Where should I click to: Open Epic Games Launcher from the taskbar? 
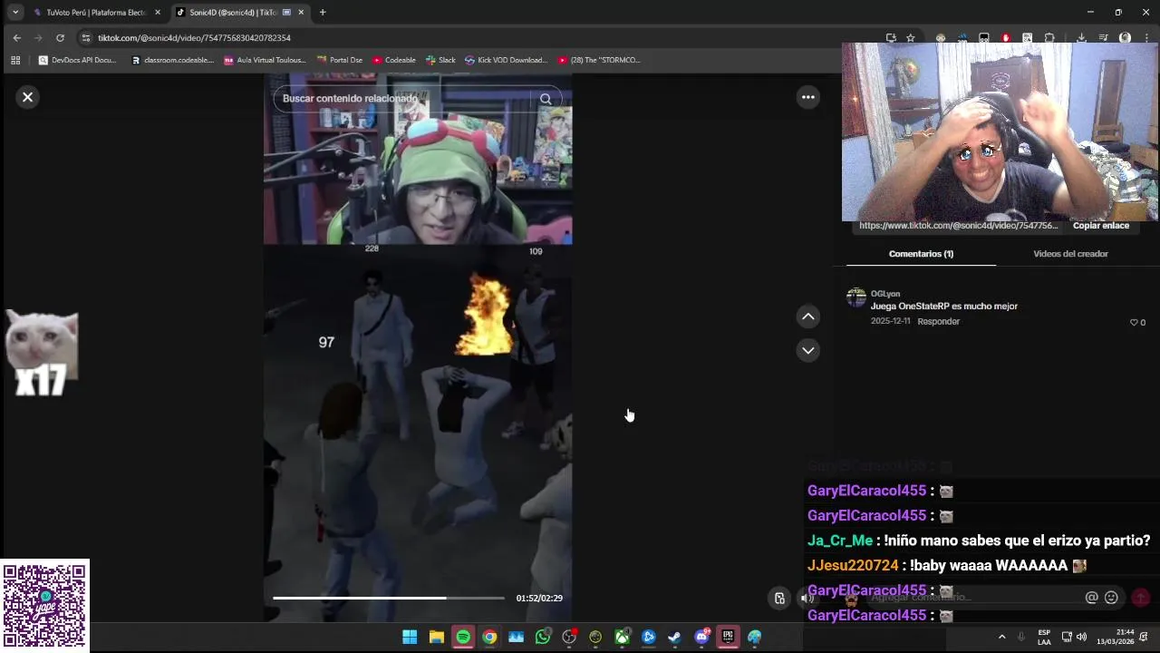(728, 637)
